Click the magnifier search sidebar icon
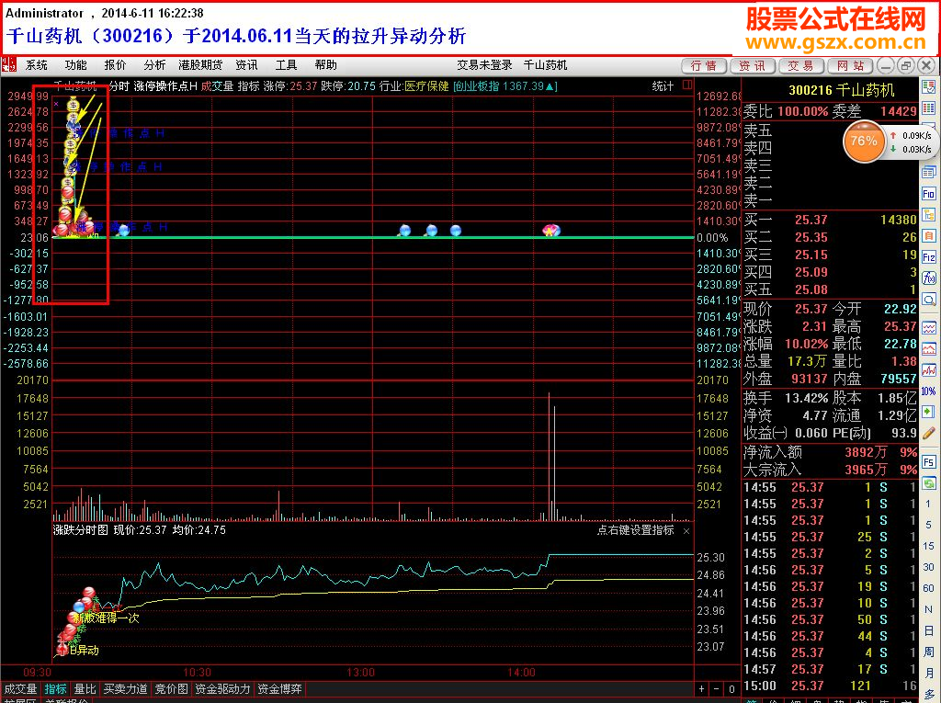Screen dimensions: 941x703 pyautogui.click(x=928, y=299)
